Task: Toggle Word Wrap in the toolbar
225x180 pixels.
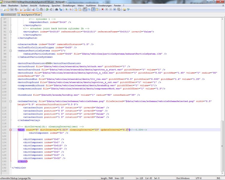Action: pyautogui.click(x=85, y=10)
